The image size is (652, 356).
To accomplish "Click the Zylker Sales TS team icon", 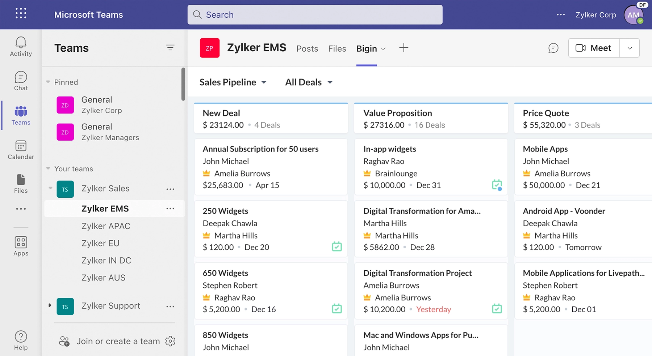I will (x=65, y=189).
